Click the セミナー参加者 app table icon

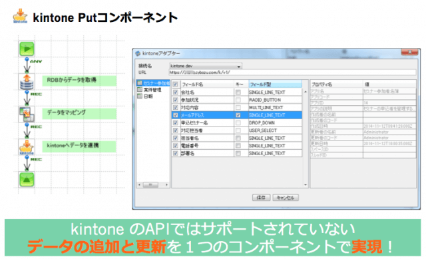pos(140,83)
